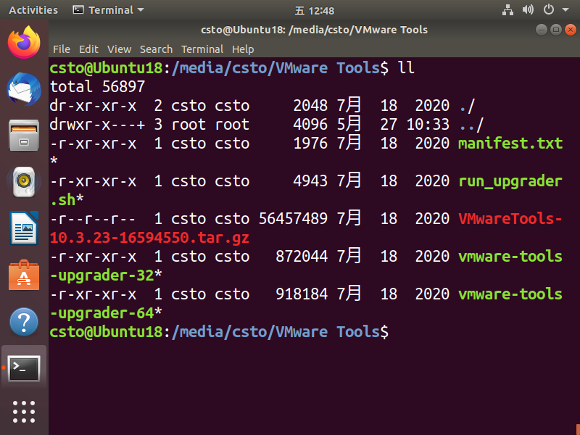Select the Terminal icon in the dock
The width and height of the screenshot is (580, 435).
coord(24,368)
